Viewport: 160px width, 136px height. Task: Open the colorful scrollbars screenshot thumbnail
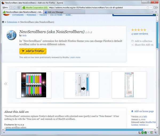(34, 85)
